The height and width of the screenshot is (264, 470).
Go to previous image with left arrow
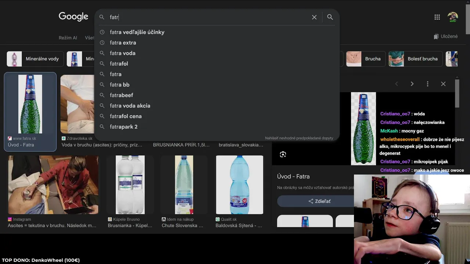point(397,84)
